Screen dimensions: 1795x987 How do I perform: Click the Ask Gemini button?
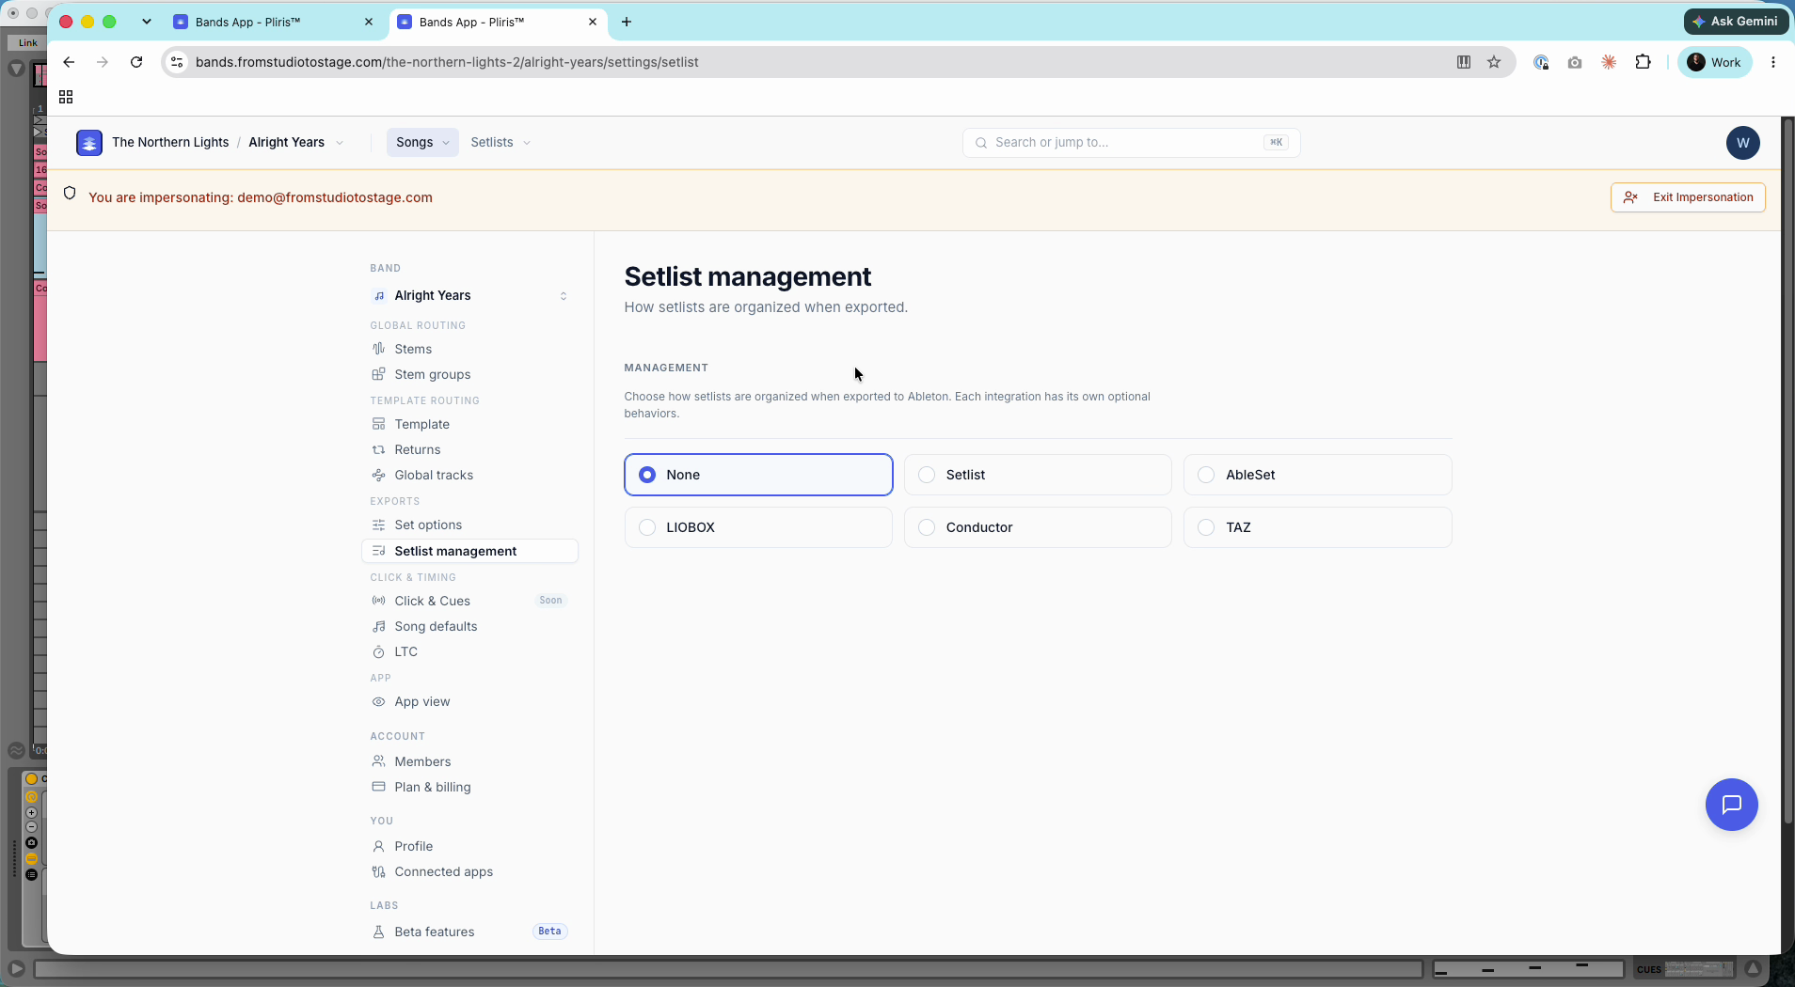(1735, 21)
